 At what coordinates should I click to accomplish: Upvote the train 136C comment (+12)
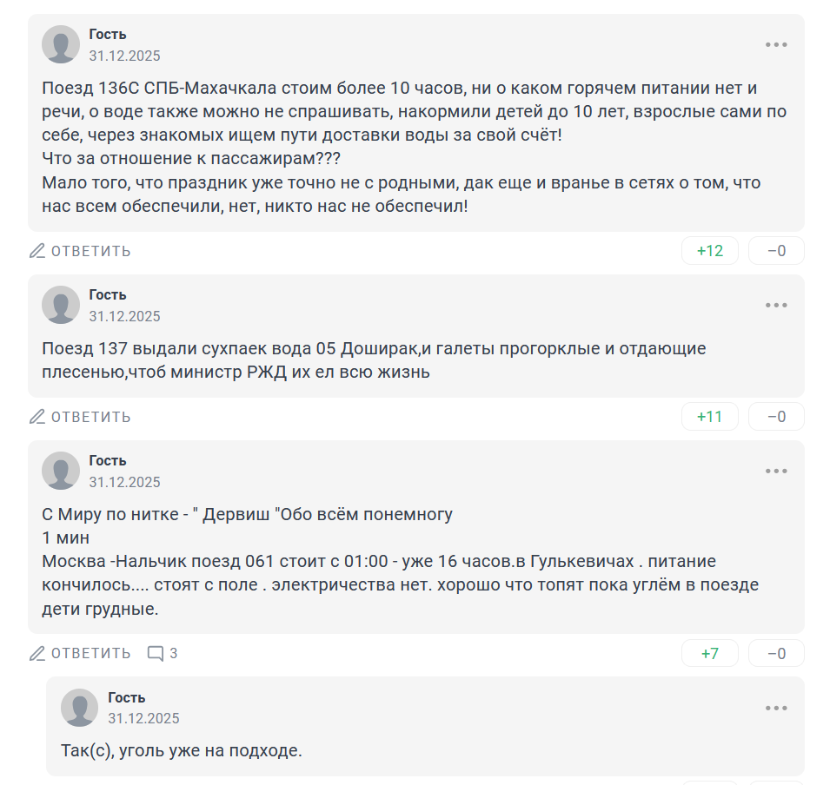coord(710,251)
